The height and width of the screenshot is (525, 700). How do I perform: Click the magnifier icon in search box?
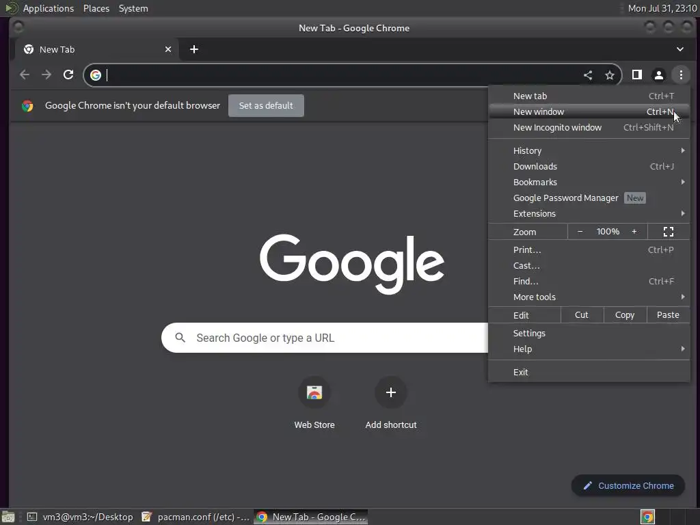click(x=180, y=338)
